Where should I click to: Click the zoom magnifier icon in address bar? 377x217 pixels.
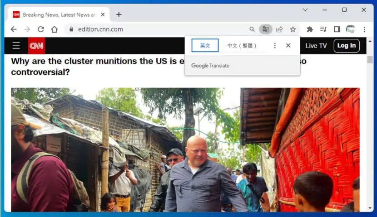coord(252,29)
